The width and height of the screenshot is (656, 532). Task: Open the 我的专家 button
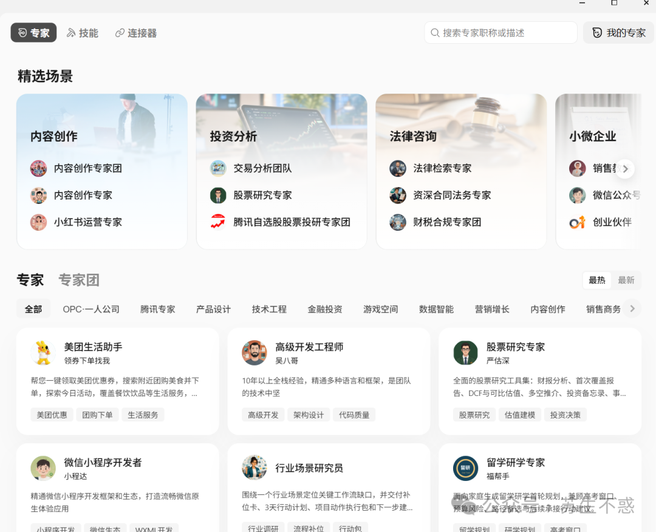point(618,33)
